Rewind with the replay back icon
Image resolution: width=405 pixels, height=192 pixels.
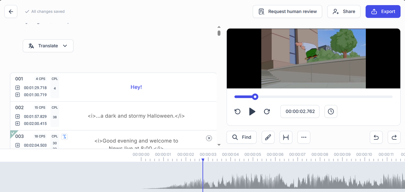click(238, 112)
